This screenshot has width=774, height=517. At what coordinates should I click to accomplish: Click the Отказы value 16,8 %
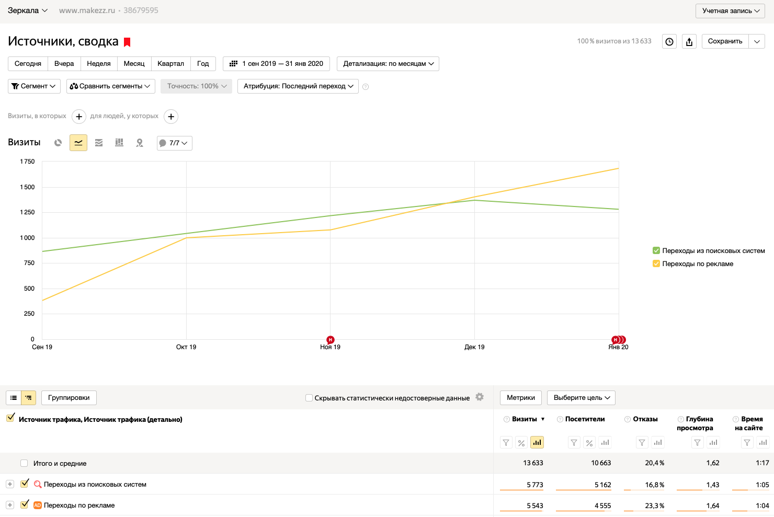pyautogui.click(x=655, y=485)
